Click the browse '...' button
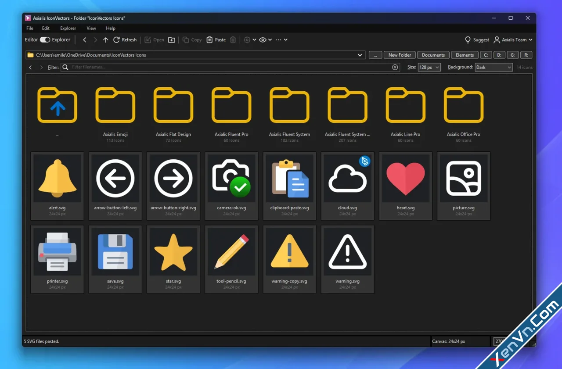 click(x=375, y=55)
